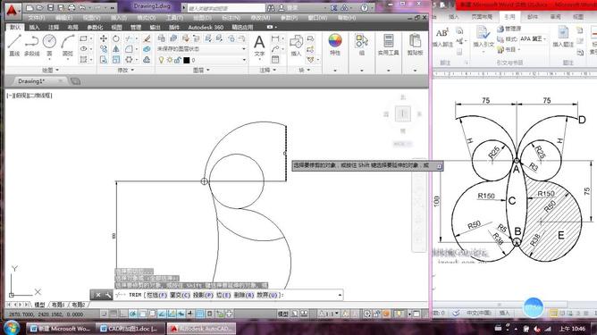The image size is (597, 335).
Task: Click the Linear Dimension icon
Action: (x=275, y=38)
